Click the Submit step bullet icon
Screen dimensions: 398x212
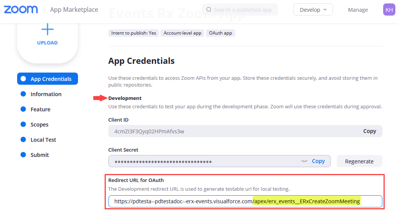point(23,155)
